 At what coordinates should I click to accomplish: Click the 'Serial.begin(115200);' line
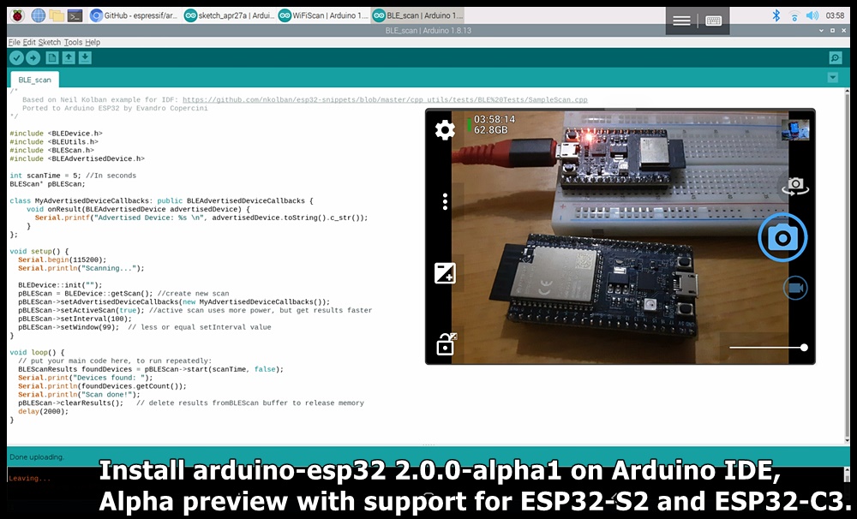(62, 260)
